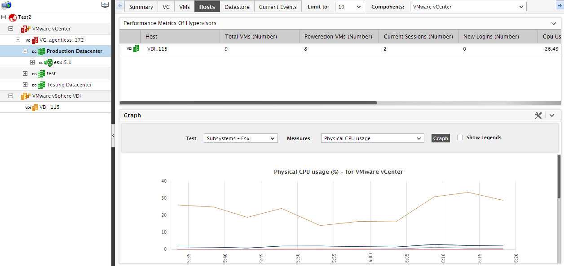Open the Test dropdown showing Subsystems - Esx
The image size is (564, 266).
tap(241, 138)
